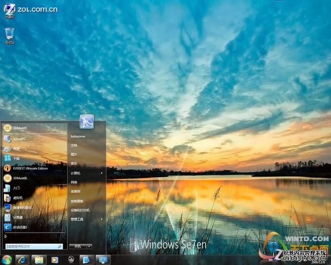Open EVEREST Ultimate Edition

click(x=30, y=168)
